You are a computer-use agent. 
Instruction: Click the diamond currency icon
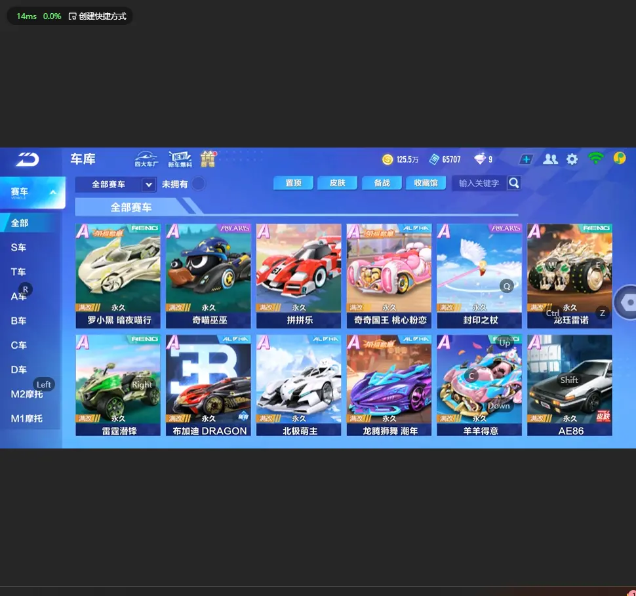coord(480,159)
